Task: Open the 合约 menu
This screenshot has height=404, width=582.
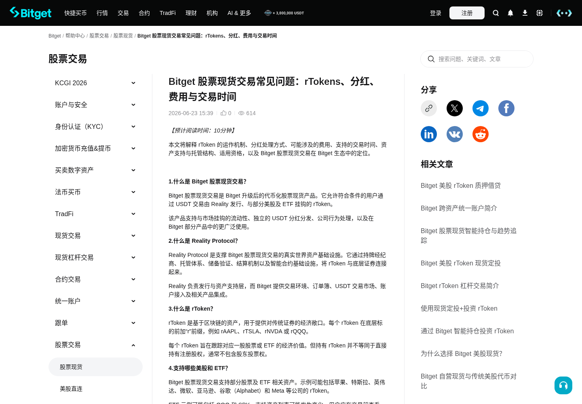Action: coord(144,13)
